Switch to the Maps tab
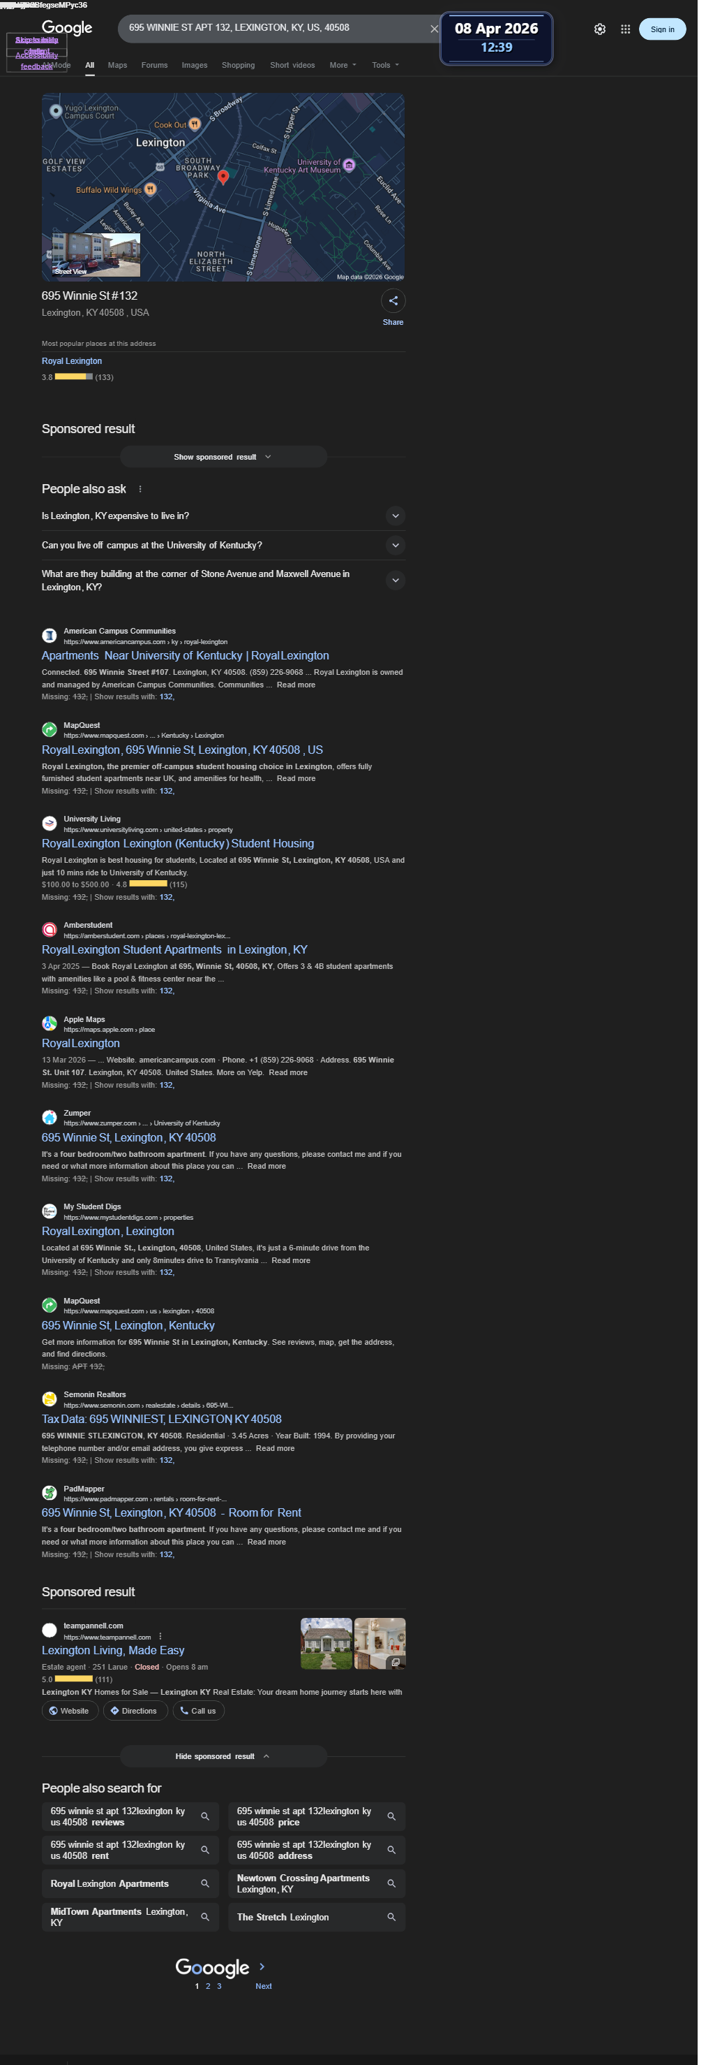 [x=118, y=65]
